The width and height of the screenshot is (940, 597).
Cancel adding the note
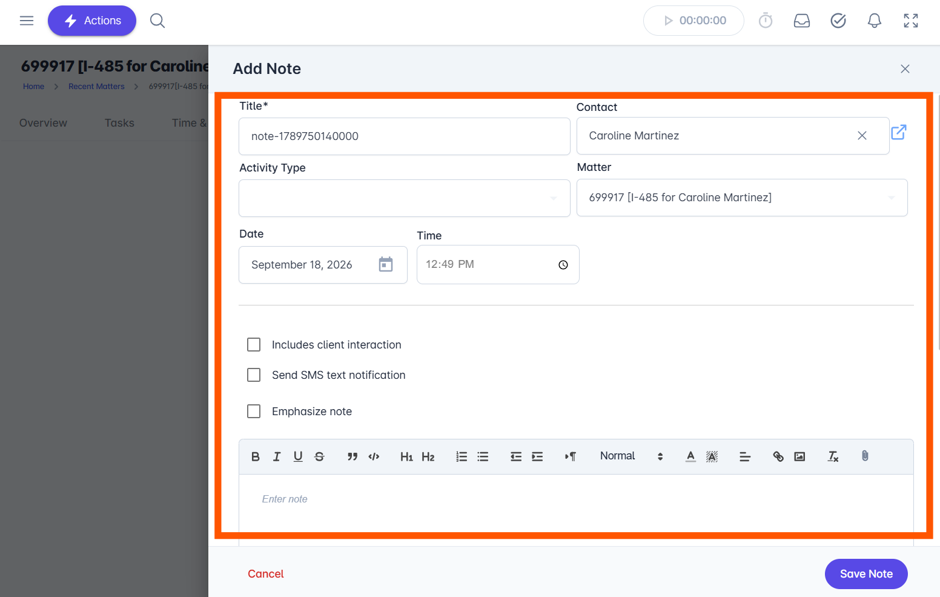coord(265,574)
